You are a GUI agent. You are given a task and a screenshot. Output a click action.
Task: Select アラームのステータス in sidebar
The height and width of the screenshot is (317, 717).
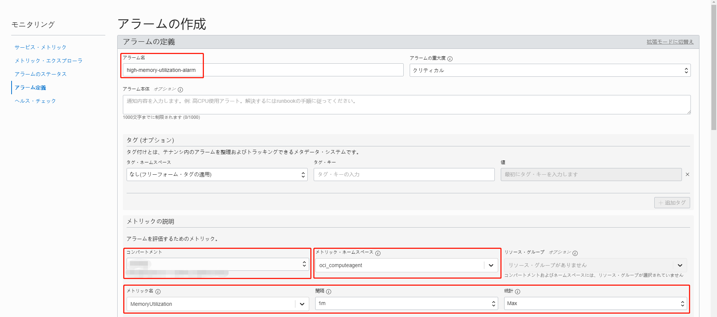tap(40, 74)
